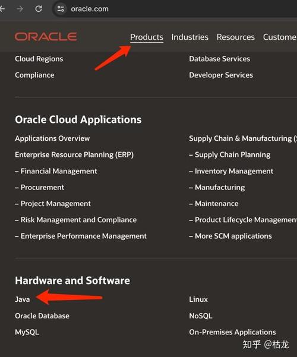Open Supply Chain & Manufacturing
Image resolution: width=297 pixels, height=357 pixels.
coord(243,138)
